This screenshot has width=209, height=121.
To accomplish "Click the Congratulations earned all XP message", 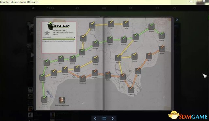I will (58, 41).
